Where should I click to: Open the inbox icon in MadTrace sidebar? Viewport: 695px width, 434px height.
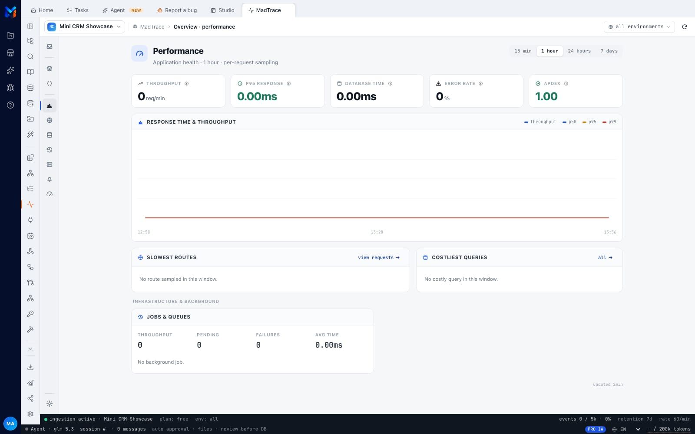coord(50,46)
